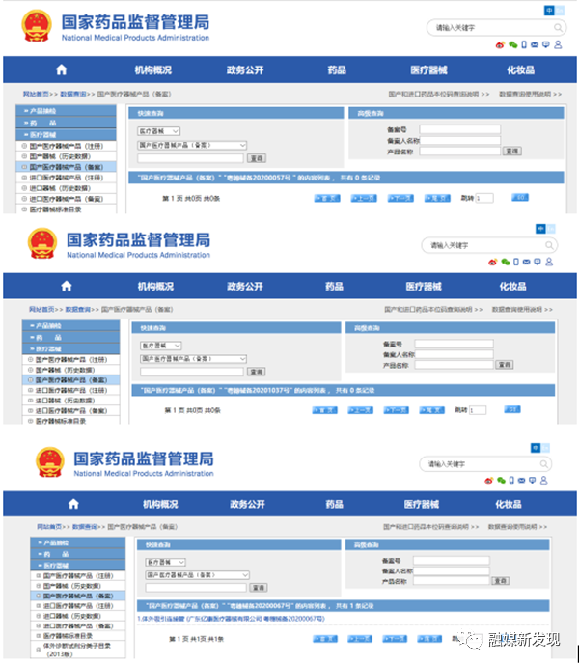Select 国产医疗器械产品（注册）on the 20200057 page sidebar
This screenshot has width=579, height=666.
[x=67, y=146]
